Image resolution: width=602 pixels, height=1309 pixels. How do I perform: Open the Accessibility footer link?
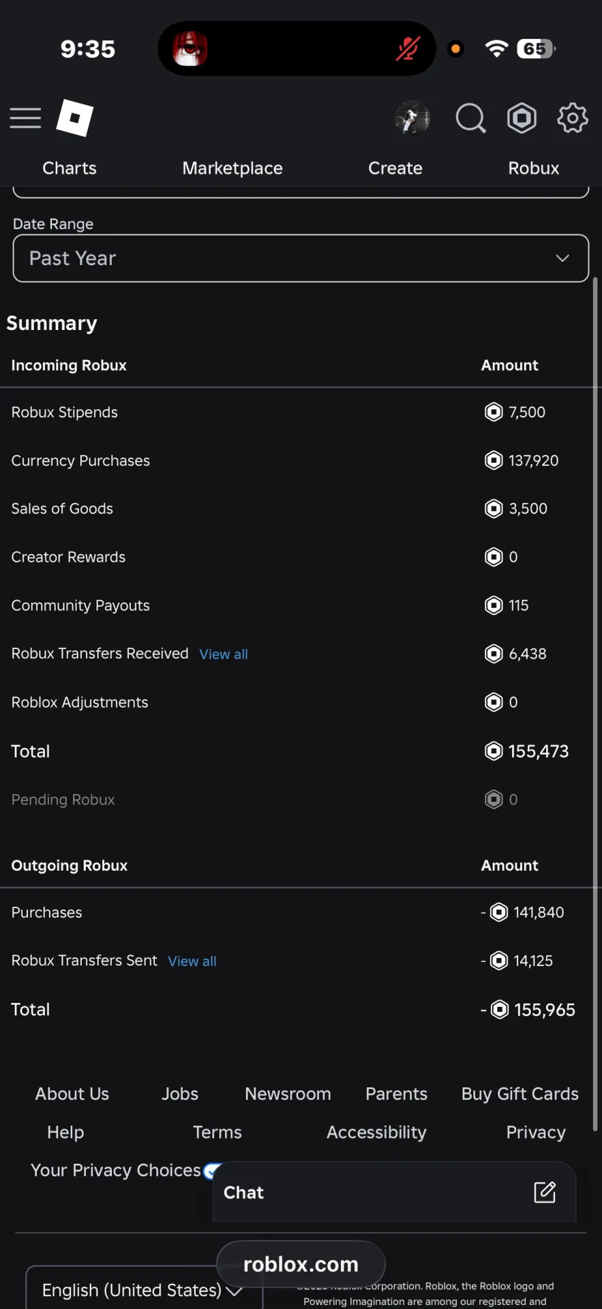coord(376,1132)
